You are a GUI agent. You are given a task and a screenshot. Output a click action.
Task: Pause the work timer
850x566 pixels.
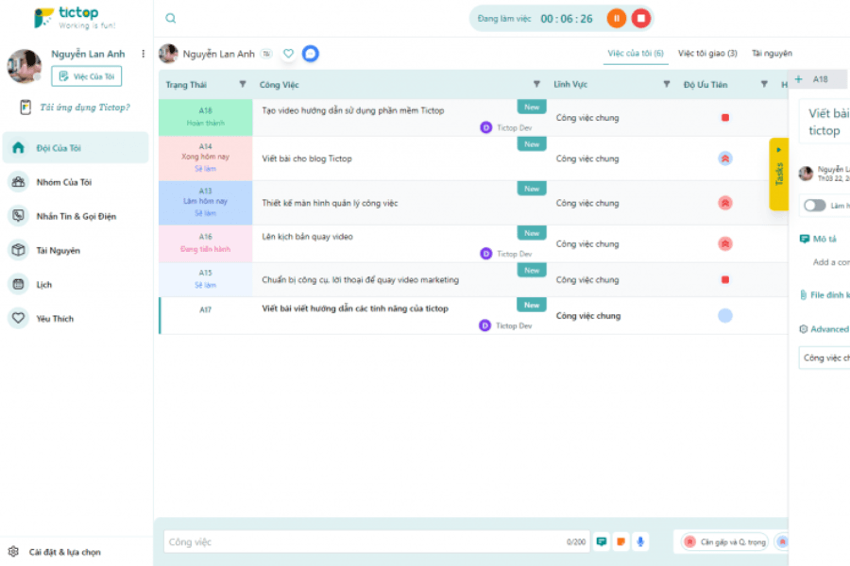point(616,18)
